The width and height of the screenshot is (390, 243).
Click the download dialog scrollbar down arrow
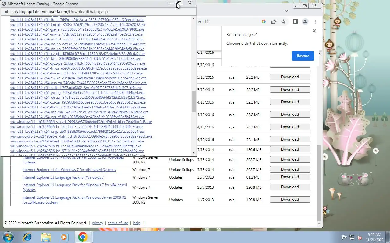pyautogui.click(x=194, y=153)
